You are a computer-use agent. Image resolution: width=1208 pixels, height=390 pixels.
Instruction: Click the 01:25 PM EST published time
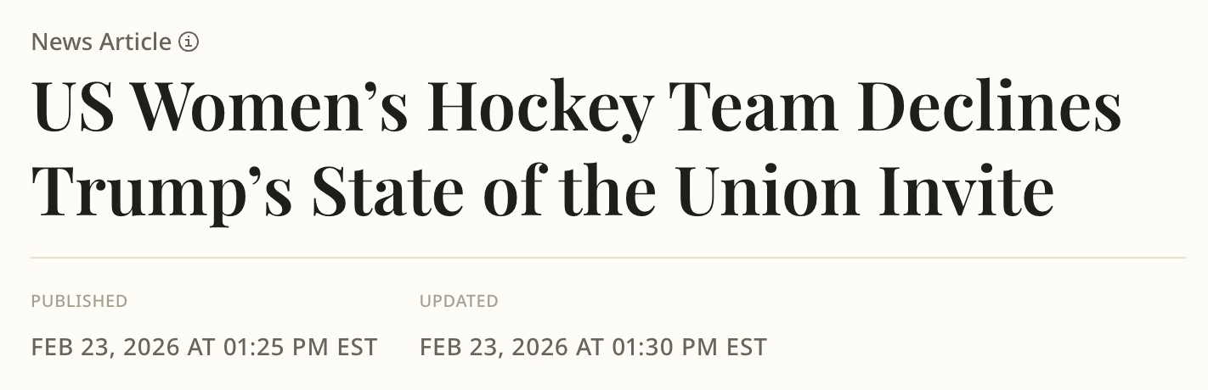click(300, 347)
